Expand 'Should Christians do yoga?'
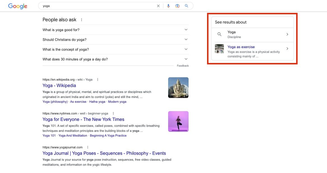This screenshot has height=173, width=327. click(x=186, y=39)
